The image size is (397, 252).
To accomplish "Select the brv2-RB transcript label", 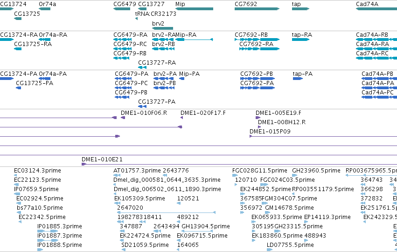I will tap(164, 44).
